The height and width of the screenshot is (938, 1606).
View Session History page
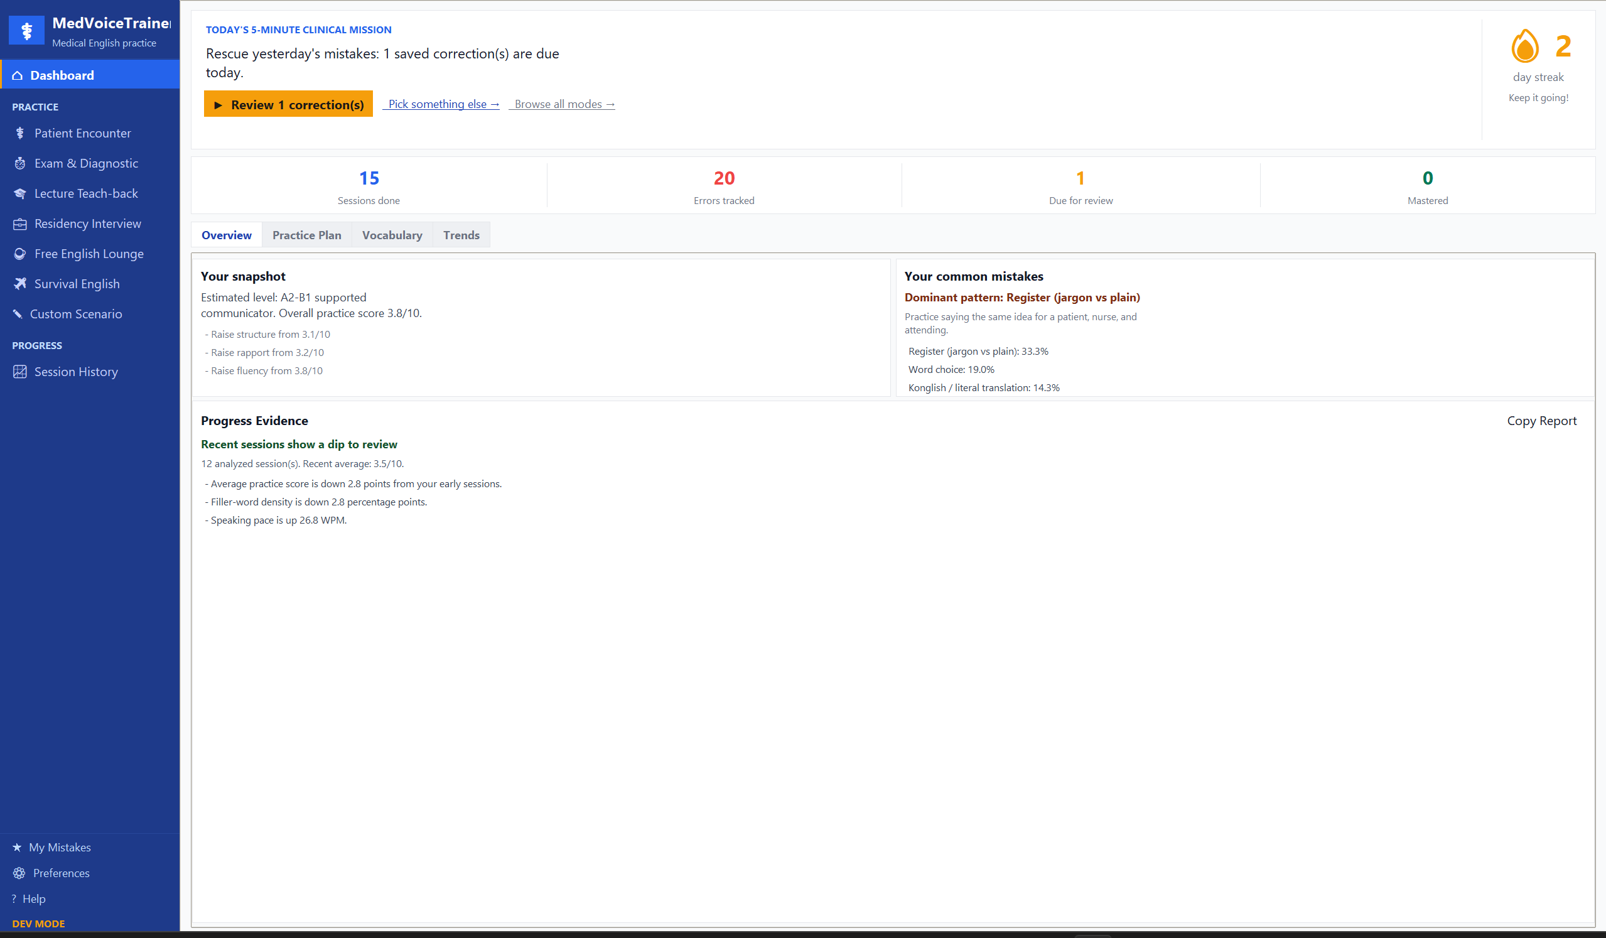pos(90,372)
